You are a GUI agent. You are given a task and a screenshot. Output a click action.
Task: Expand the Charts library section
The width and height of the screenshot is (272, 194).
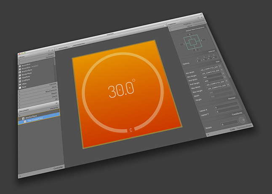click(38, 100)
